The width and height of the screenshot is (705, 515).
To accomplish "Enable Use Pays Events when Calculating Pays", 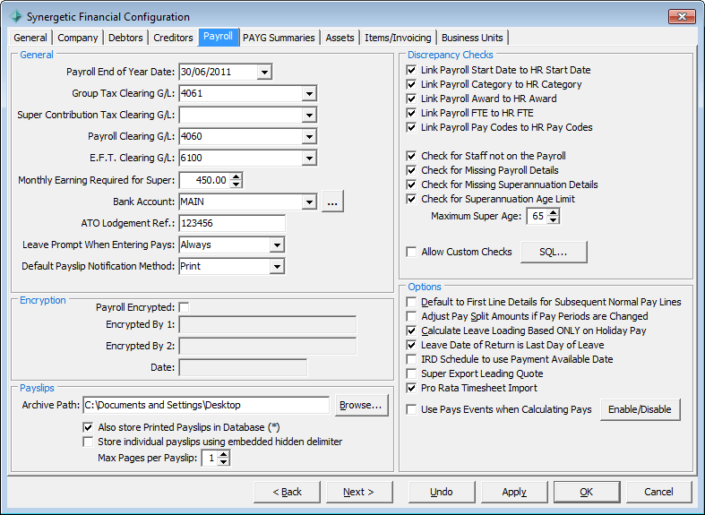I will (x=411, y=409).
